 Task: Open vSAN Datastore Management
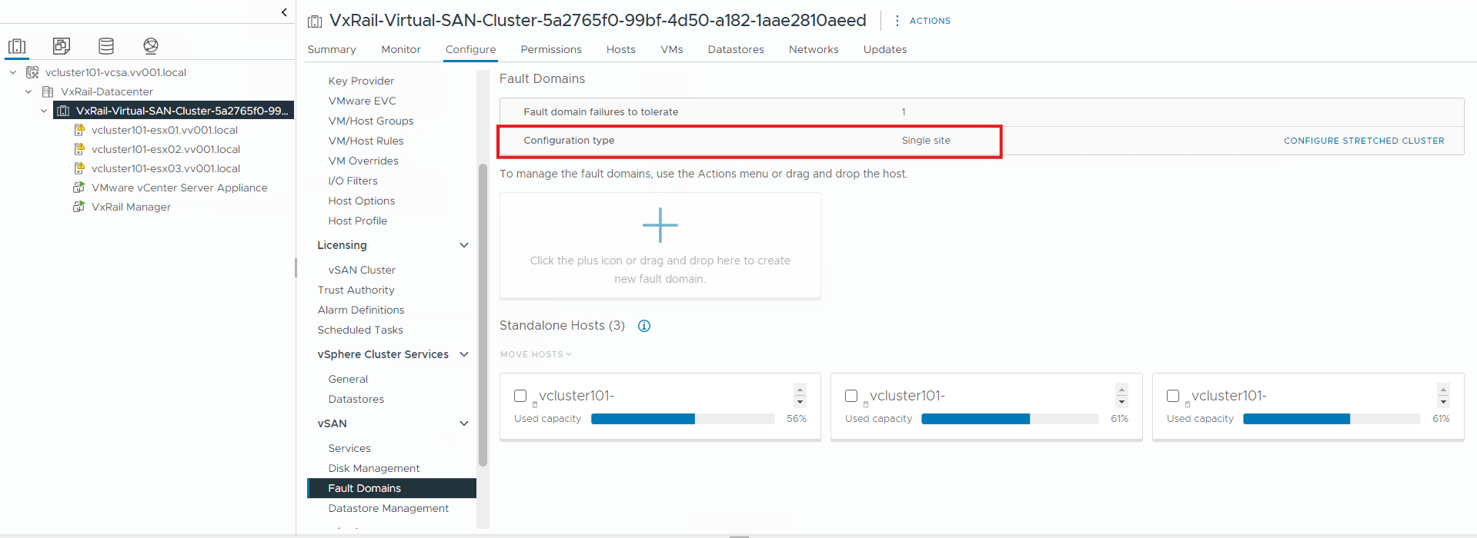388,508
